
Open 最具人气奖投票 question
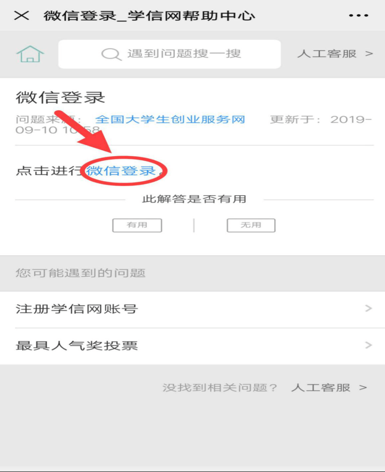click(x=192, y=346)
